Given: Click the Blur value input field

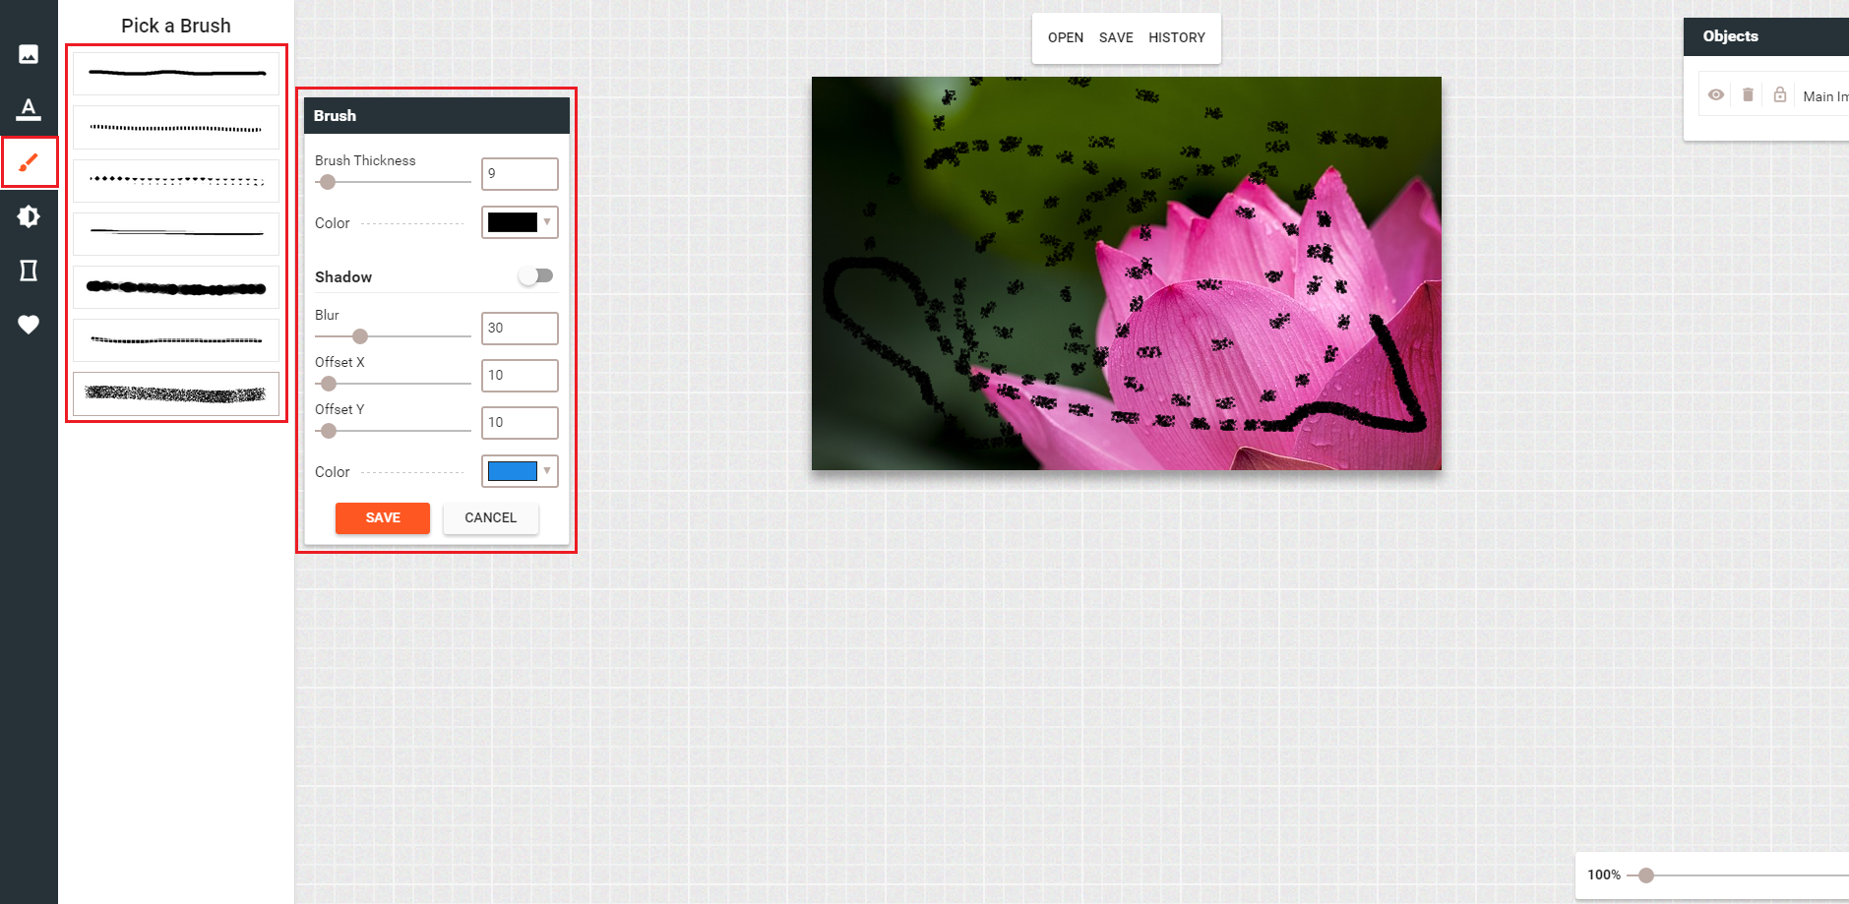Looking at the screenshot, I should [520, 328].
